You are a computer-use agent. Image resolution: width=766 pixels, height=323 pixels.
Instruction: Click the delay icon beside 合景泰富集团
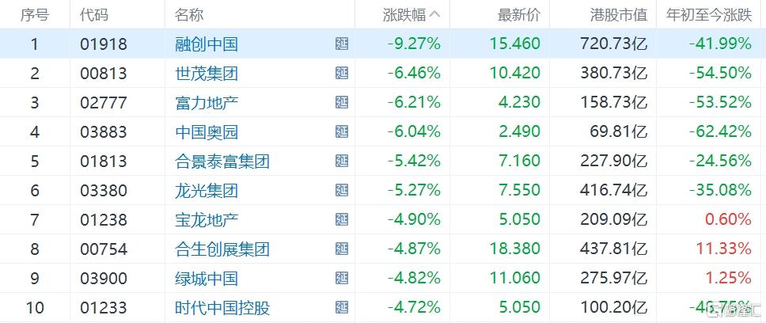point(342,161)
